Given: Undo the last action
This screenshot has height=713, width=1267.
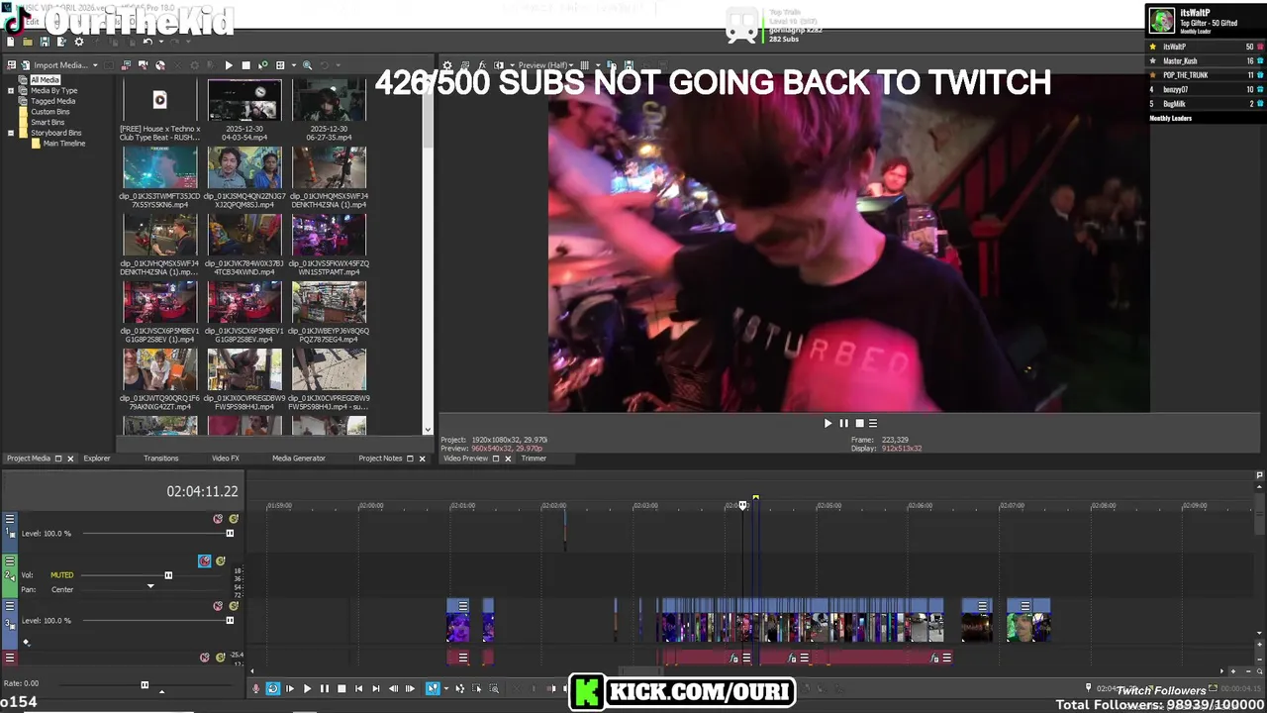Looking at the screenshot, I should tap(147, 42).
